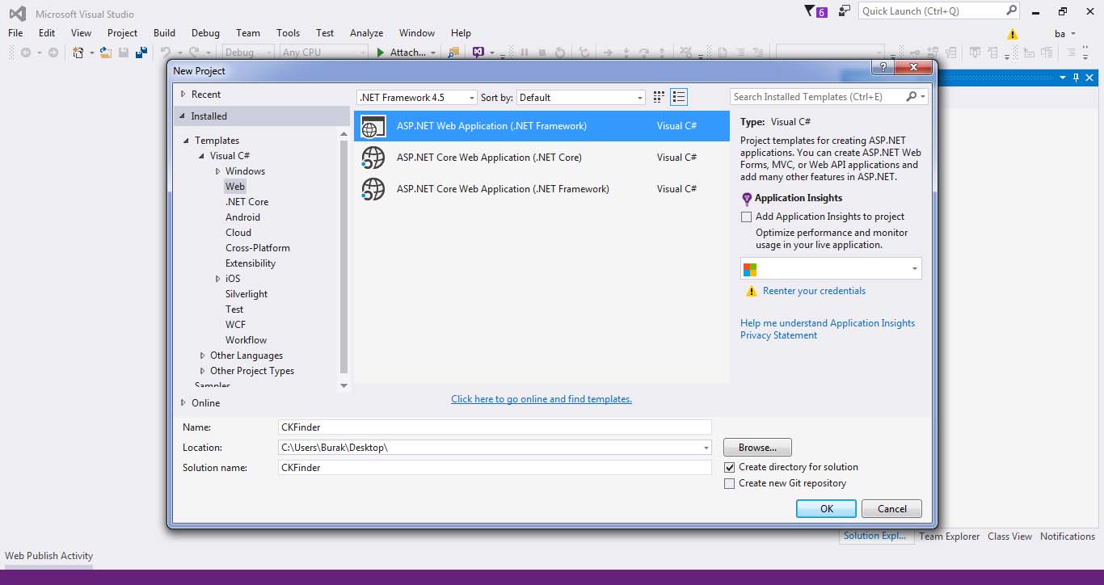Click the notifications flag icon
The width and height of the screenshot is (1104, 585).
tap(811, 11)
